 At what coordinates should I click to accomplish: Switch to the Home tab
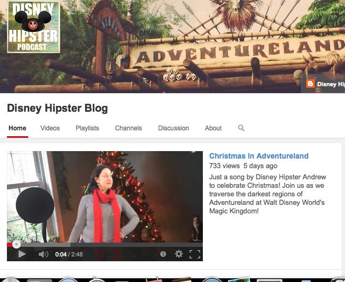pyautogui.click(x=18, y=128)
